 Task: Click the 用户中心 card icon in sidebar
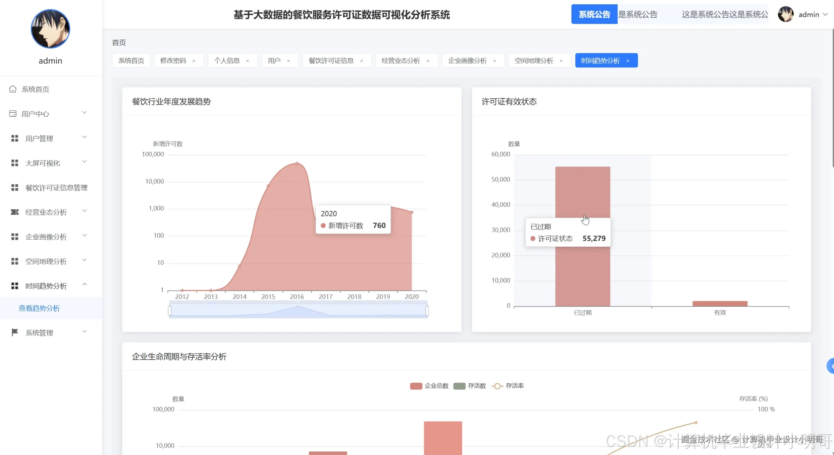13,114
